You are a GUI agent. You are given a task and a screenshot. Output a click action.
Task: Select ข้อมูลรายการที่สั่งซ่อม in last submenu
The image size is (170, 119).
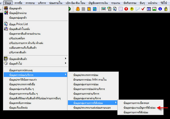point(140,112)
